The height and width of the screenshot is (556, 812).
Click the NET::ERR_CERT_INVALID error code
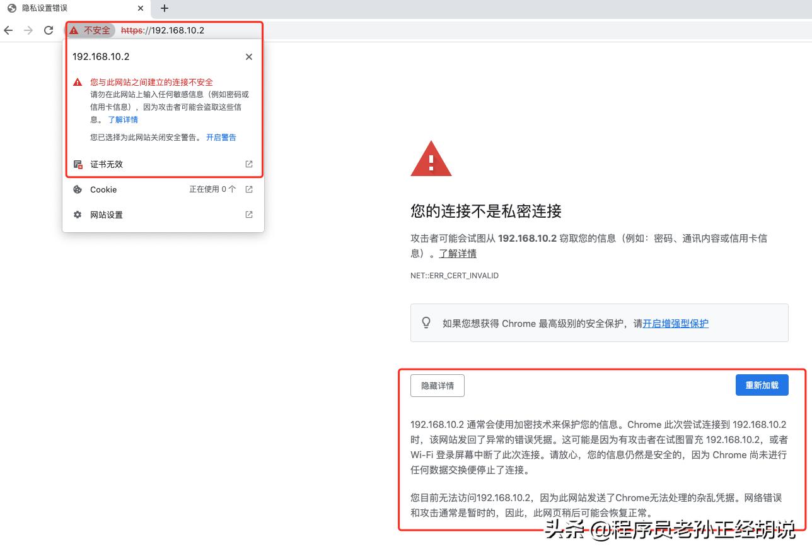pos(455,276)
